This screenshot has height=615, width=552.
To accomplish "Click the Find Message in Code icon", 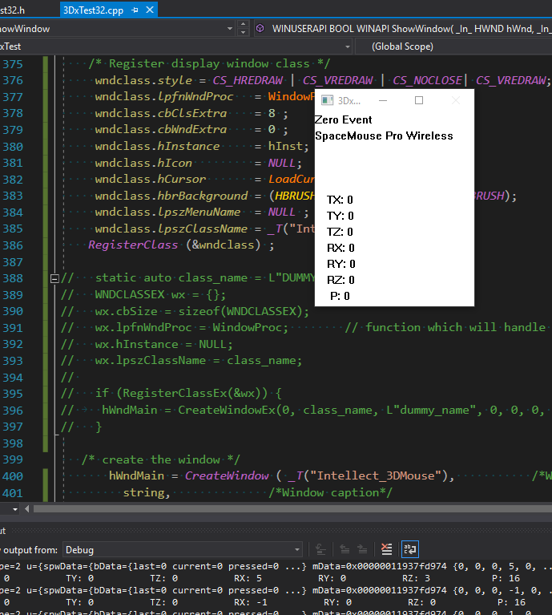I will tap(320, 549).
